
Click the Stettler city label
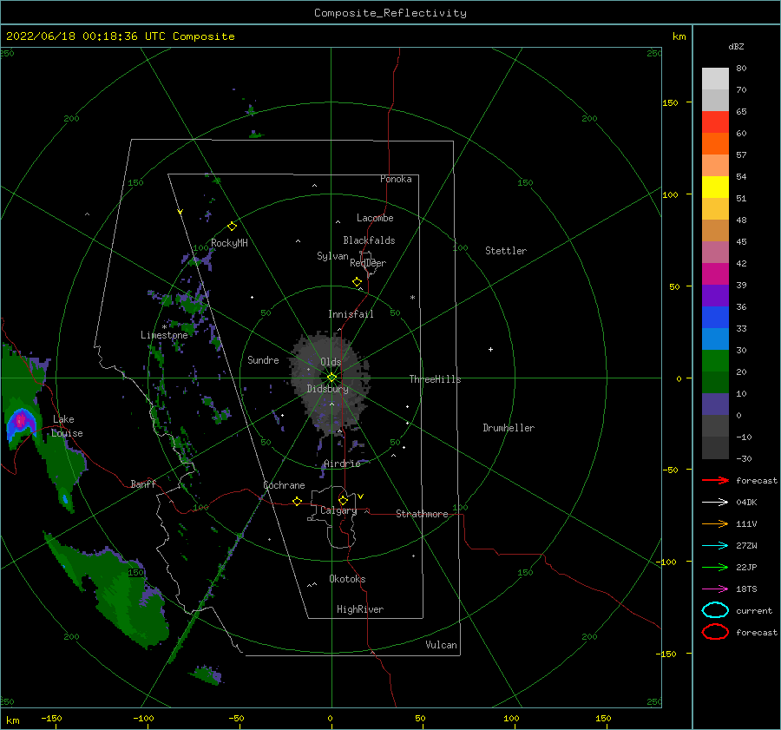[506, 251]
